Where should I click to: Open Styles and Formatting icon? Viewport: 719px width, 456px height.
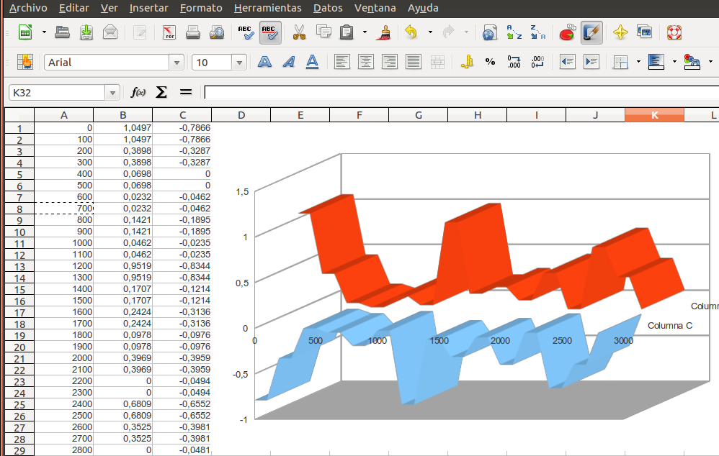click(x=24, y=62)
